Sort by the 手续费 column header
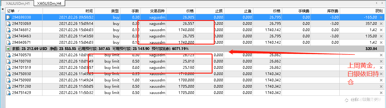This screenshot has height=108, width=386. coord(297,11)
